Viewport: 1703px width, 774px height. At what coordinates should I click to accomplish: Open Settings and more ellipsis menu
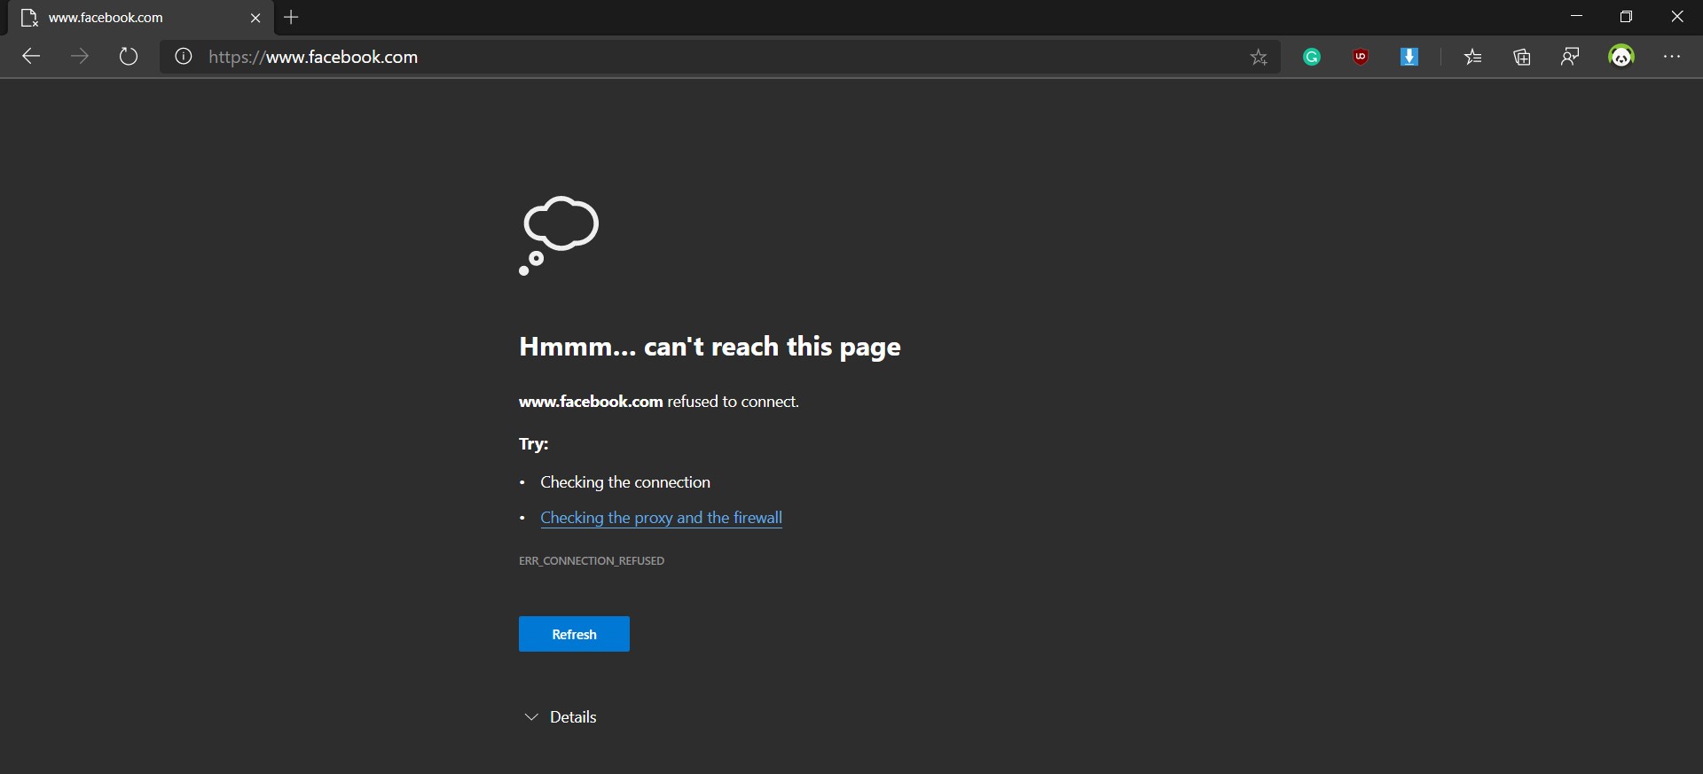(1672, 57)
